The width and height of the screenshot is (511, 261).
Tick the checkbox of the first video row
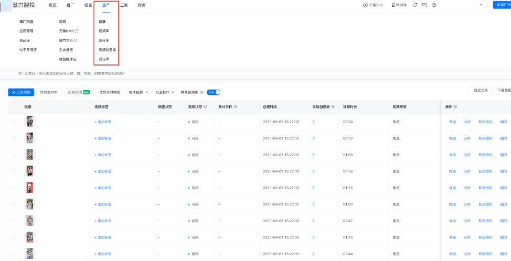point(14,122)
